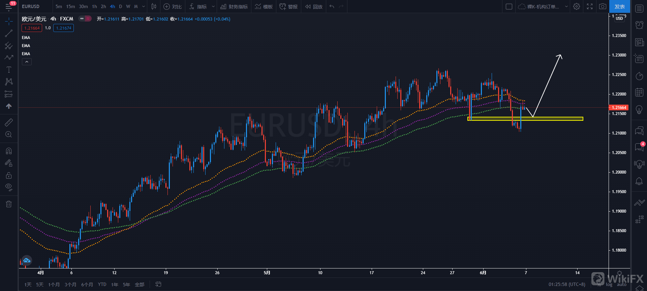Select the text annotation tool
This screenshot has height=291, width=647.
pos(9,70)
